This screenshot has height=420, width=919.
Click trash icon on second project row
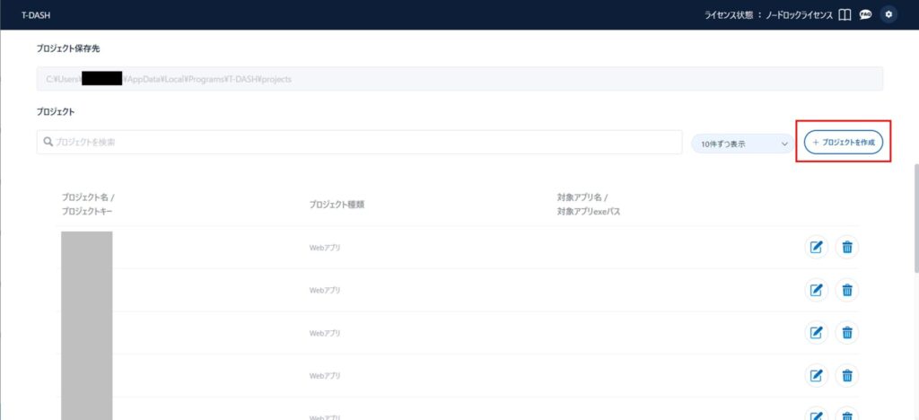point(846,289)
